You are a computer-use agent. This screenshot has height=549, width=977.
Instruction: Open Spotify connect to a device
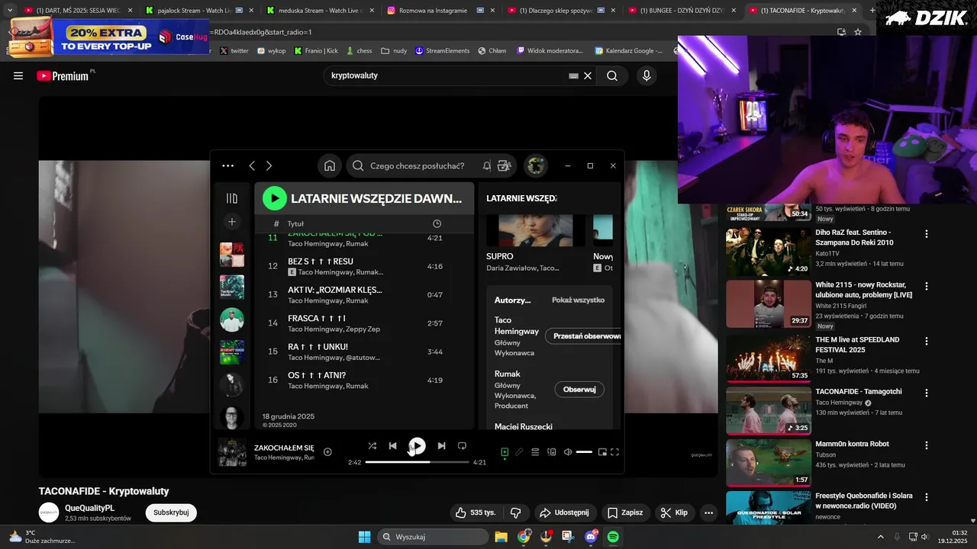(x=552, y=452)
